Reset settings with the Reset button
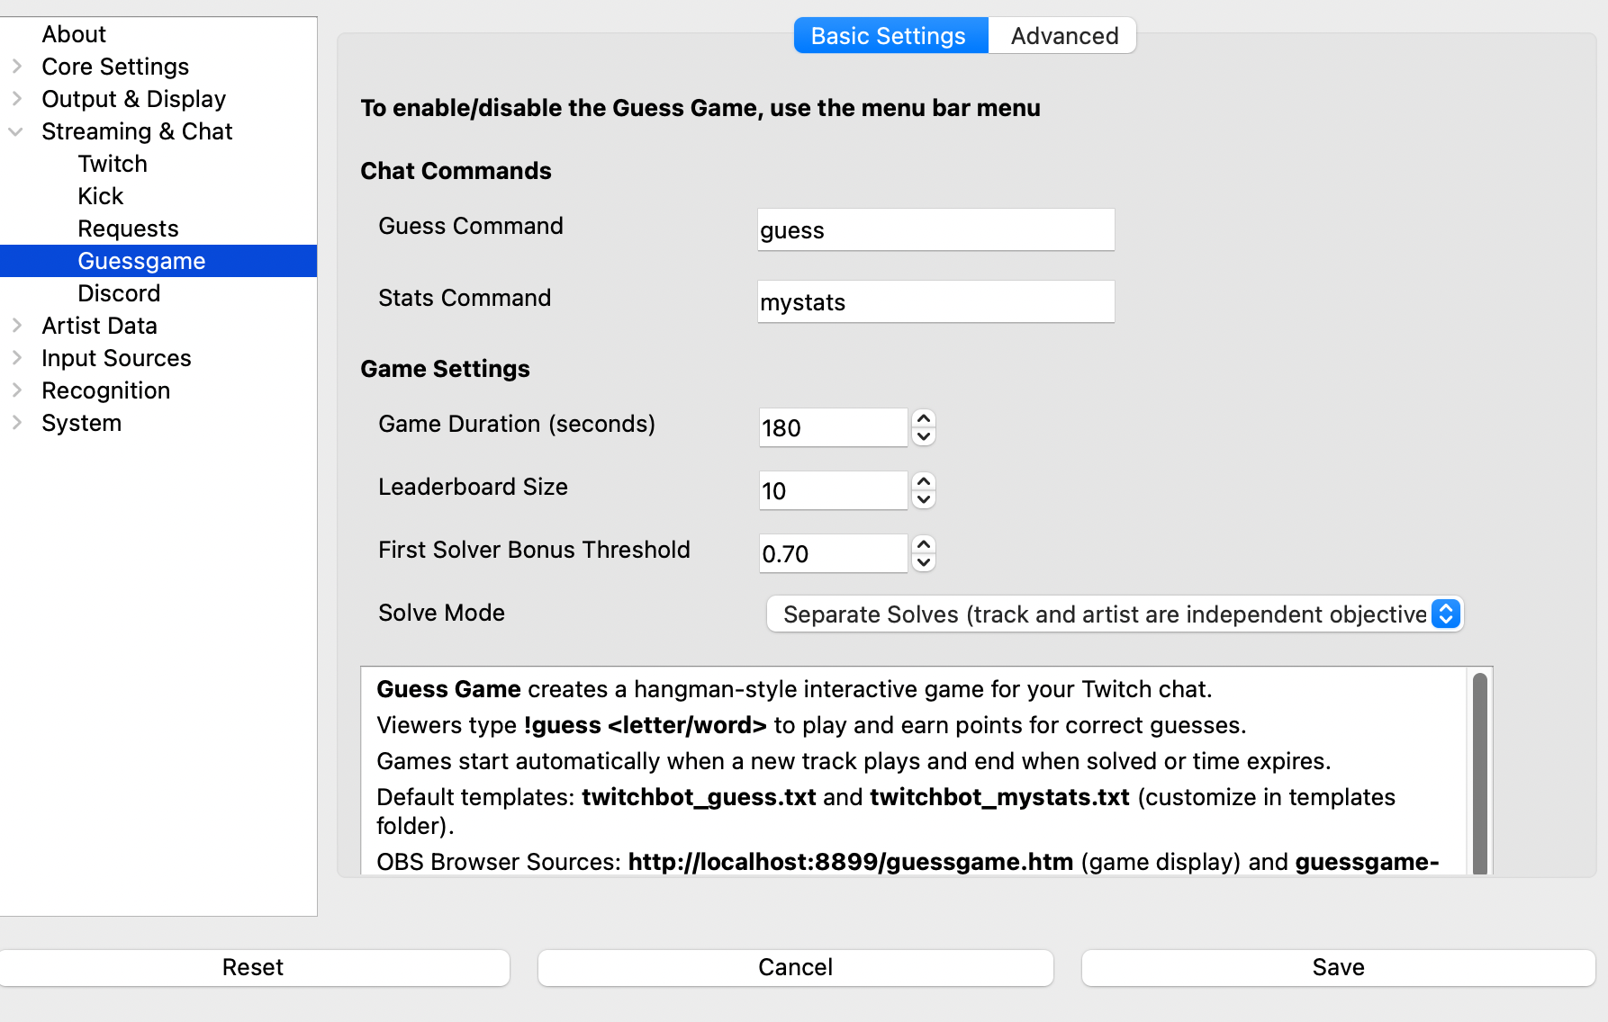Viewport: 1608px width, 1022px height. click(253, 967)
